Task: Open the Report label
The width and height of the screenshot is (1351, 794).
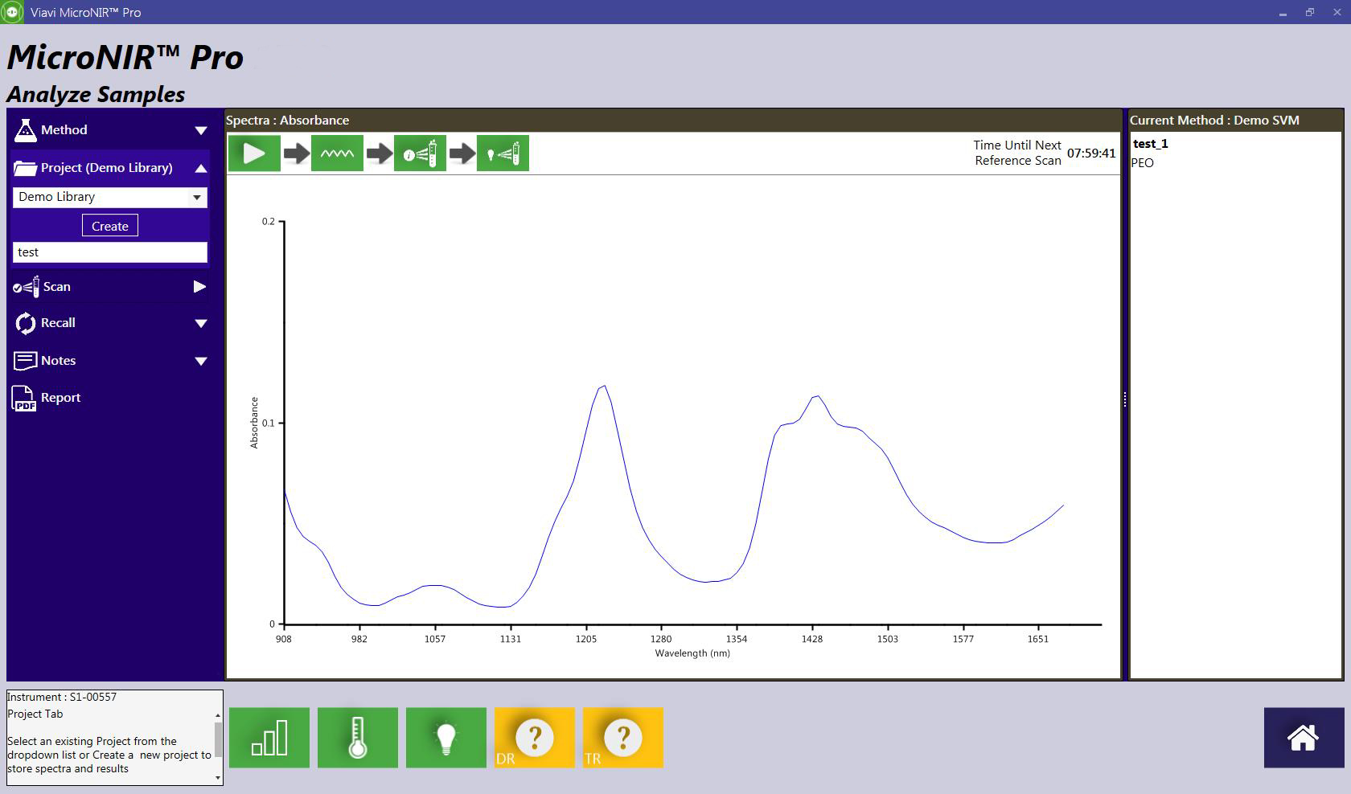Action: point(61,398)
